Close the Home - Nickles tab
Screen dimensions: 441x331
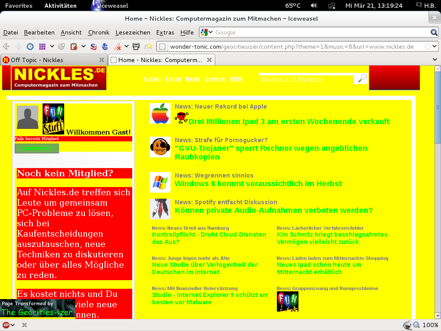[209, 60]
